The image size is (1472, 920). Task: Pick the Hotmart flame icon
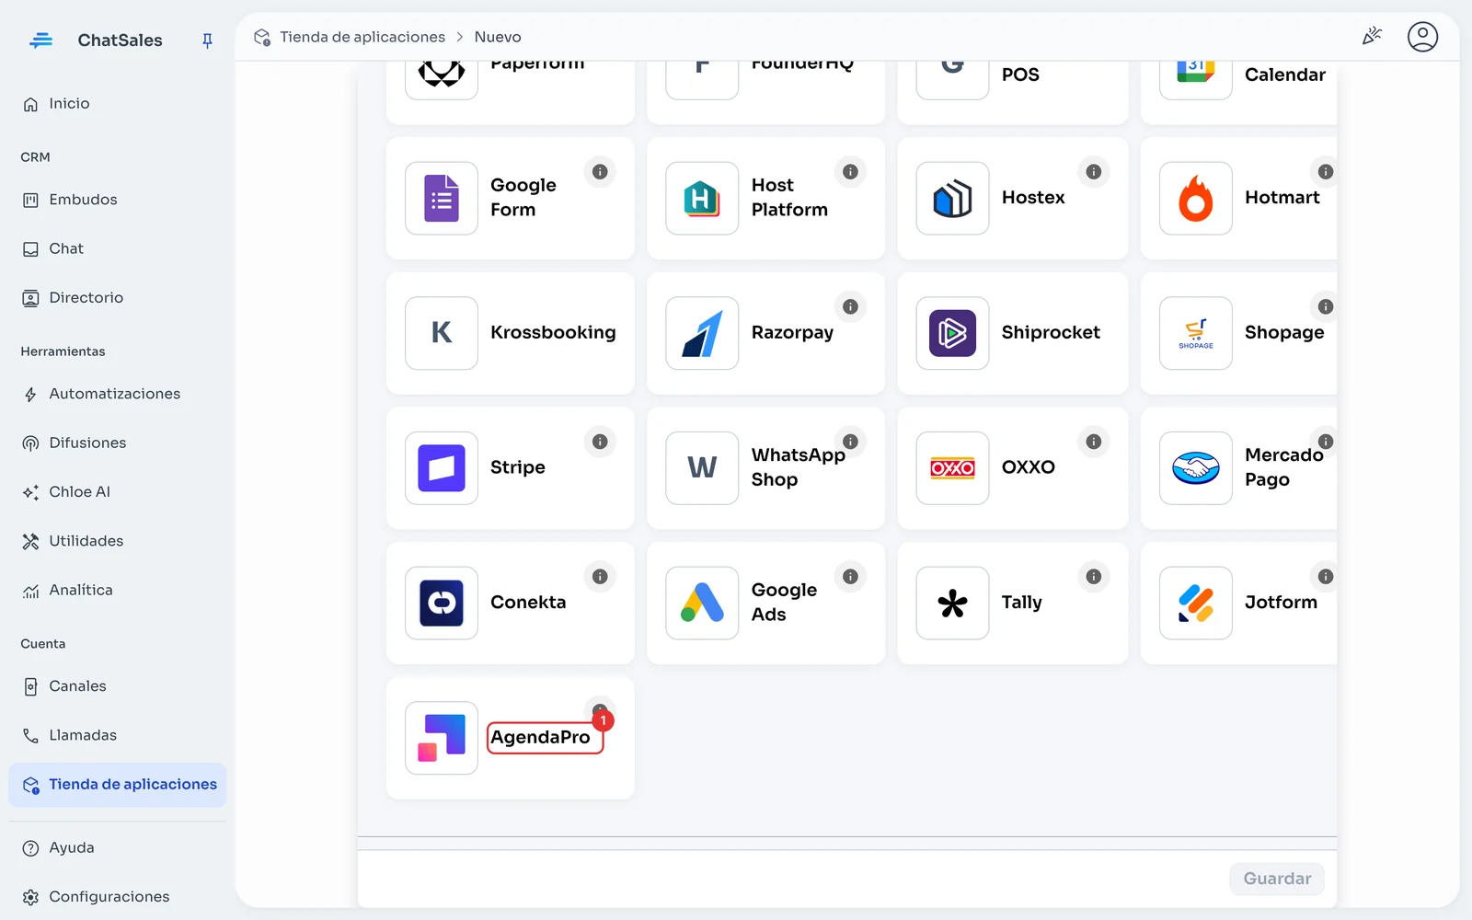pyautogui.click(x=1196, y=198)
